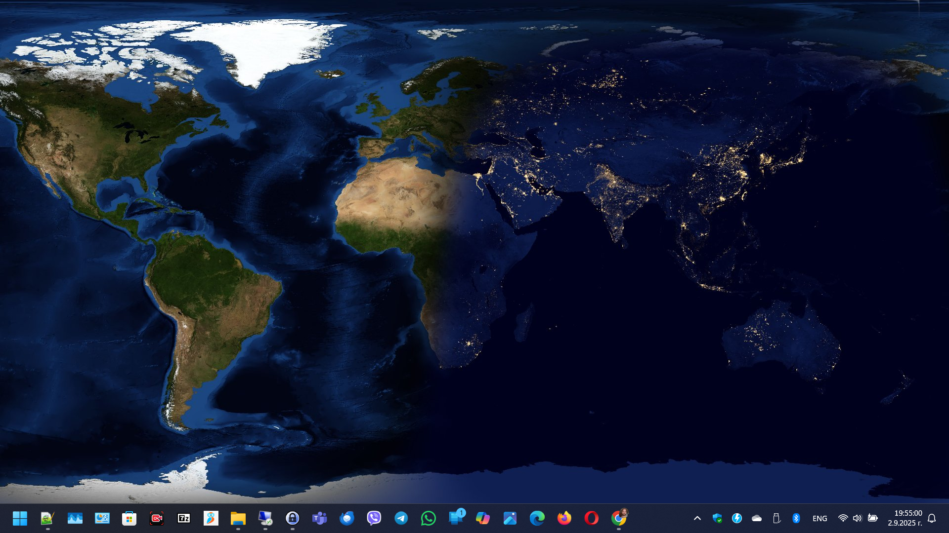Launch Microsoft Edge browser

pyautogui.click(x=537, y=518)
